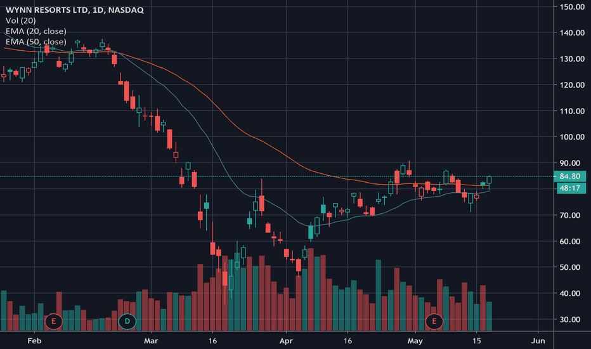Click the dividend D marker
This screenshot has height=349, width=591.
click(x=127, y=322)
